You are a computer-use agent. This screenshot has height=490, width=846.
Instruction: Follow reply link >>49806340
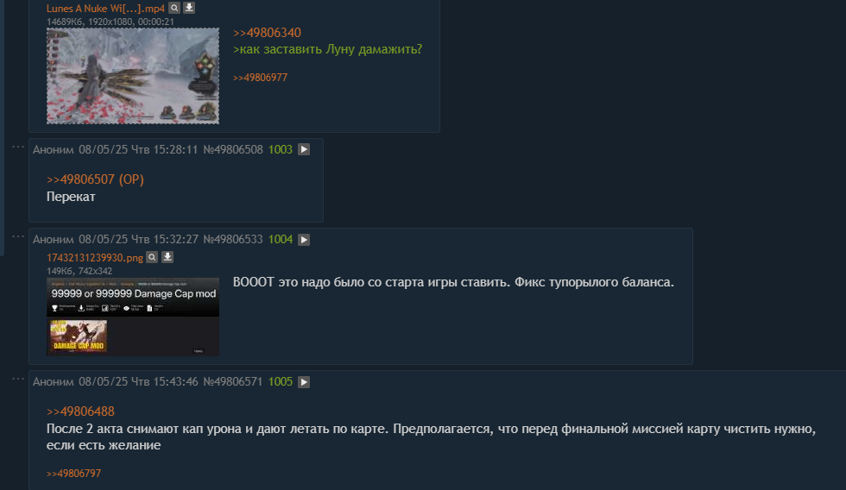tap(267, 33)
